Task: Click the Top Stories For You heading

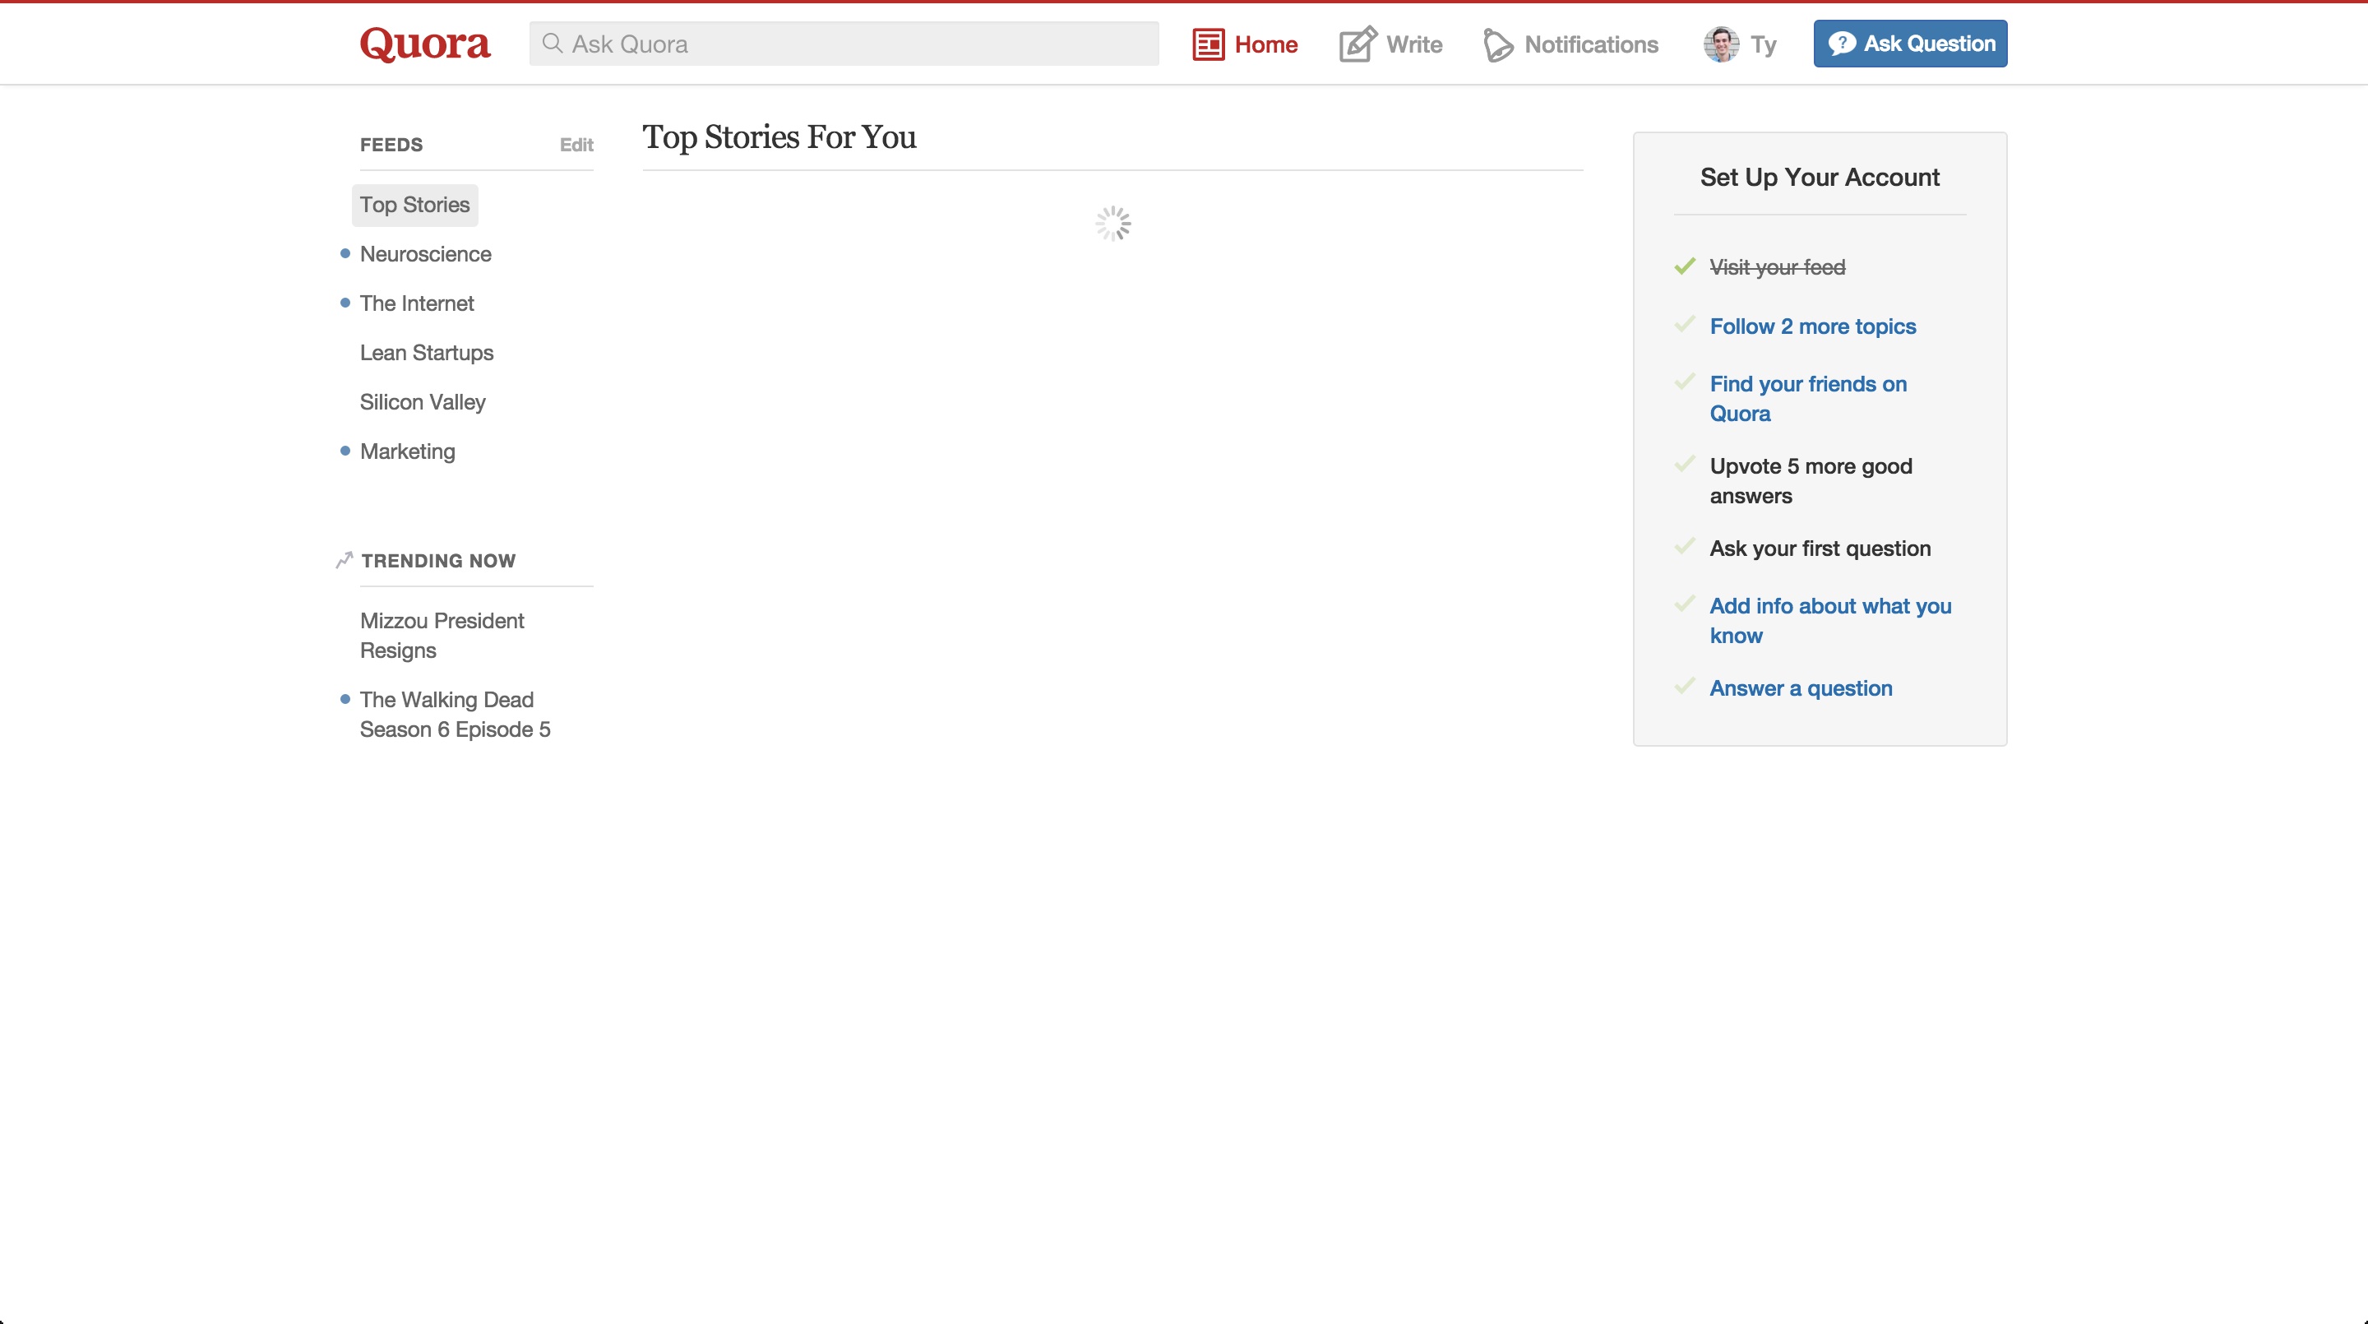Action: click(779, 137)
